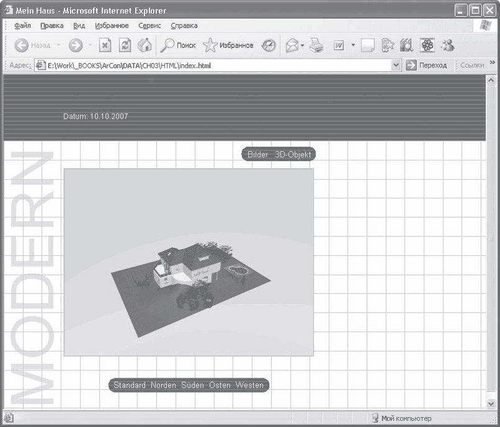Open the Справка menu

point(184,26)
